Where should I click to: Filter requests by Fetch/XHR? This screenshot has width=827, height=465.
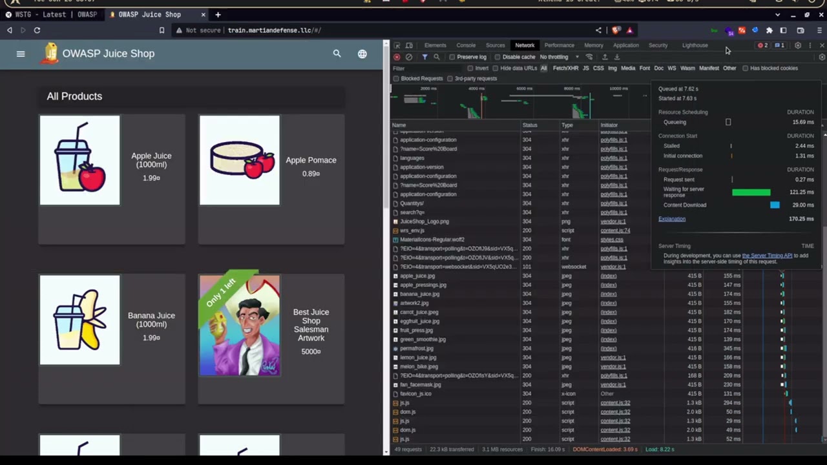coord(566,68)
